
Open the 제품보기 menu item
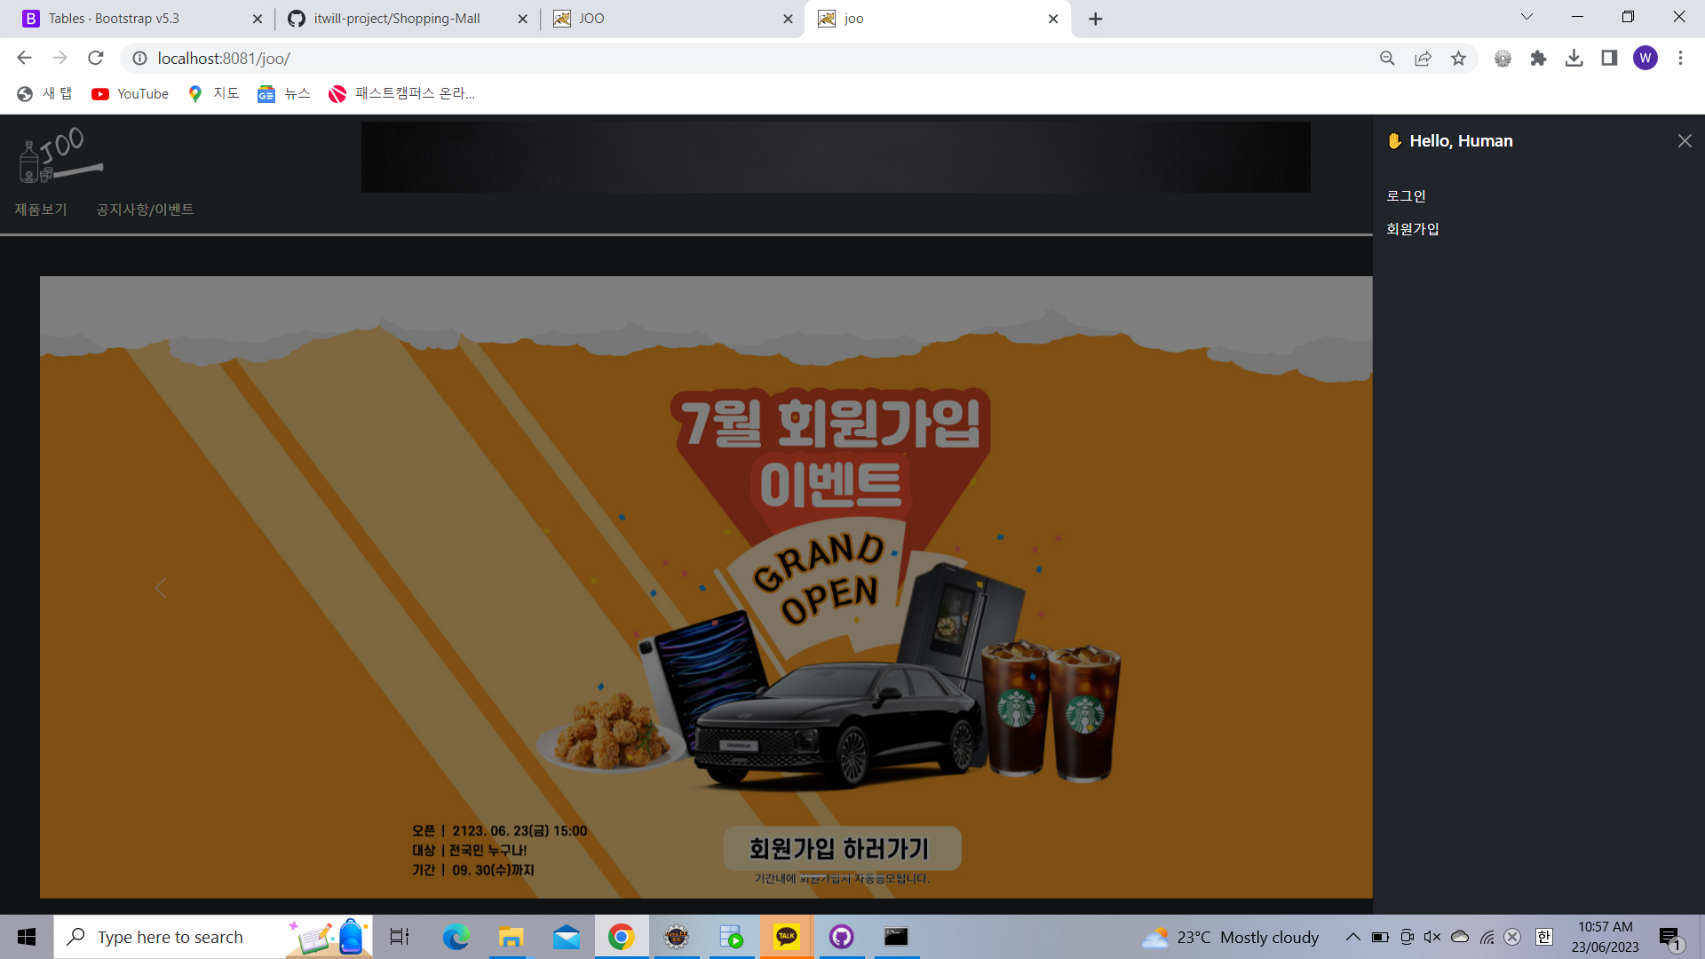click(x=41, y=210)
